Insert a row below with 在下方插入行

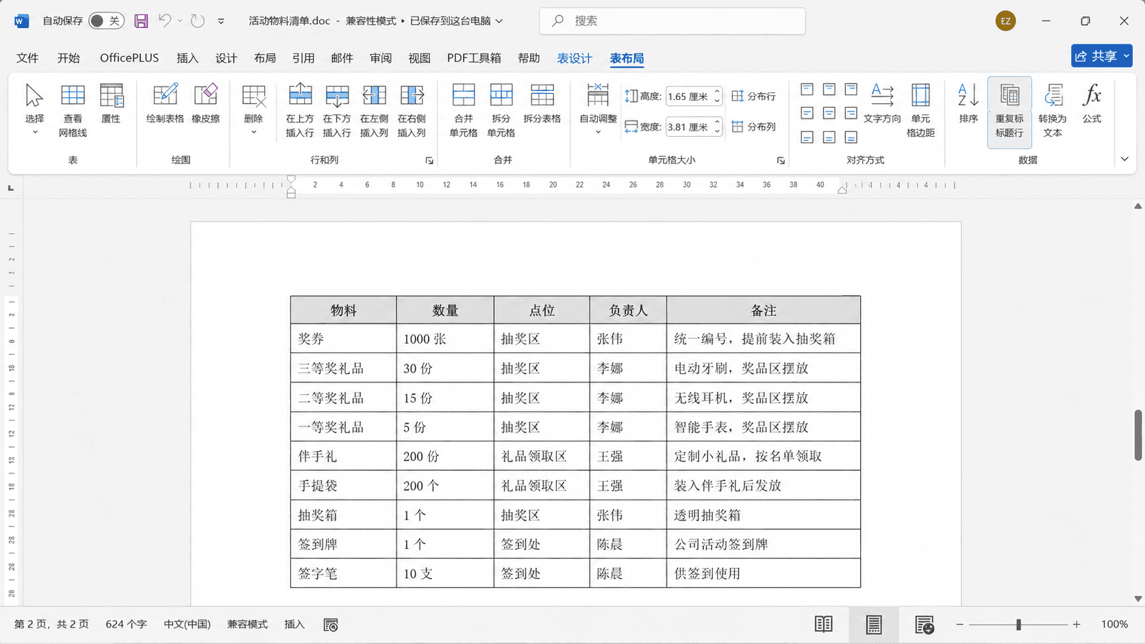(337, 110)
